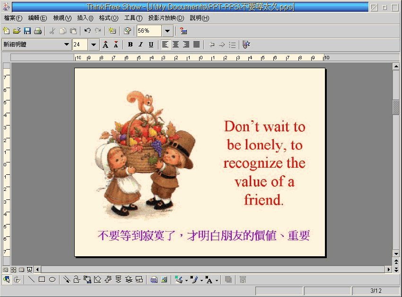The width and height of the screenshot is (402, 297).
Task: Expand fill color options arrow
Action: click(x=186, y=280)
